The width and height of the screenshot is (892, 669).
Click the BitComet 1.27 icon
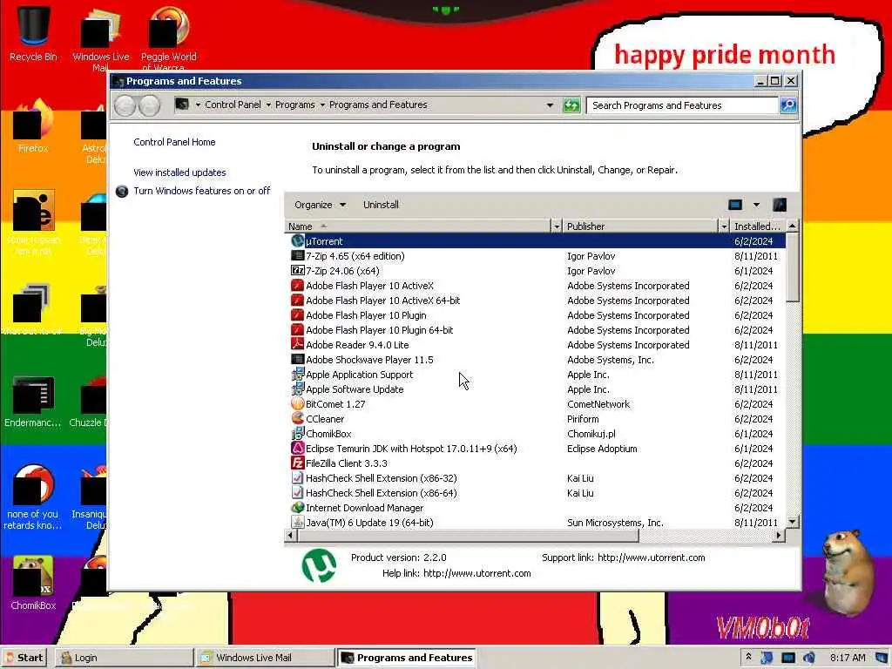point(298,404)
